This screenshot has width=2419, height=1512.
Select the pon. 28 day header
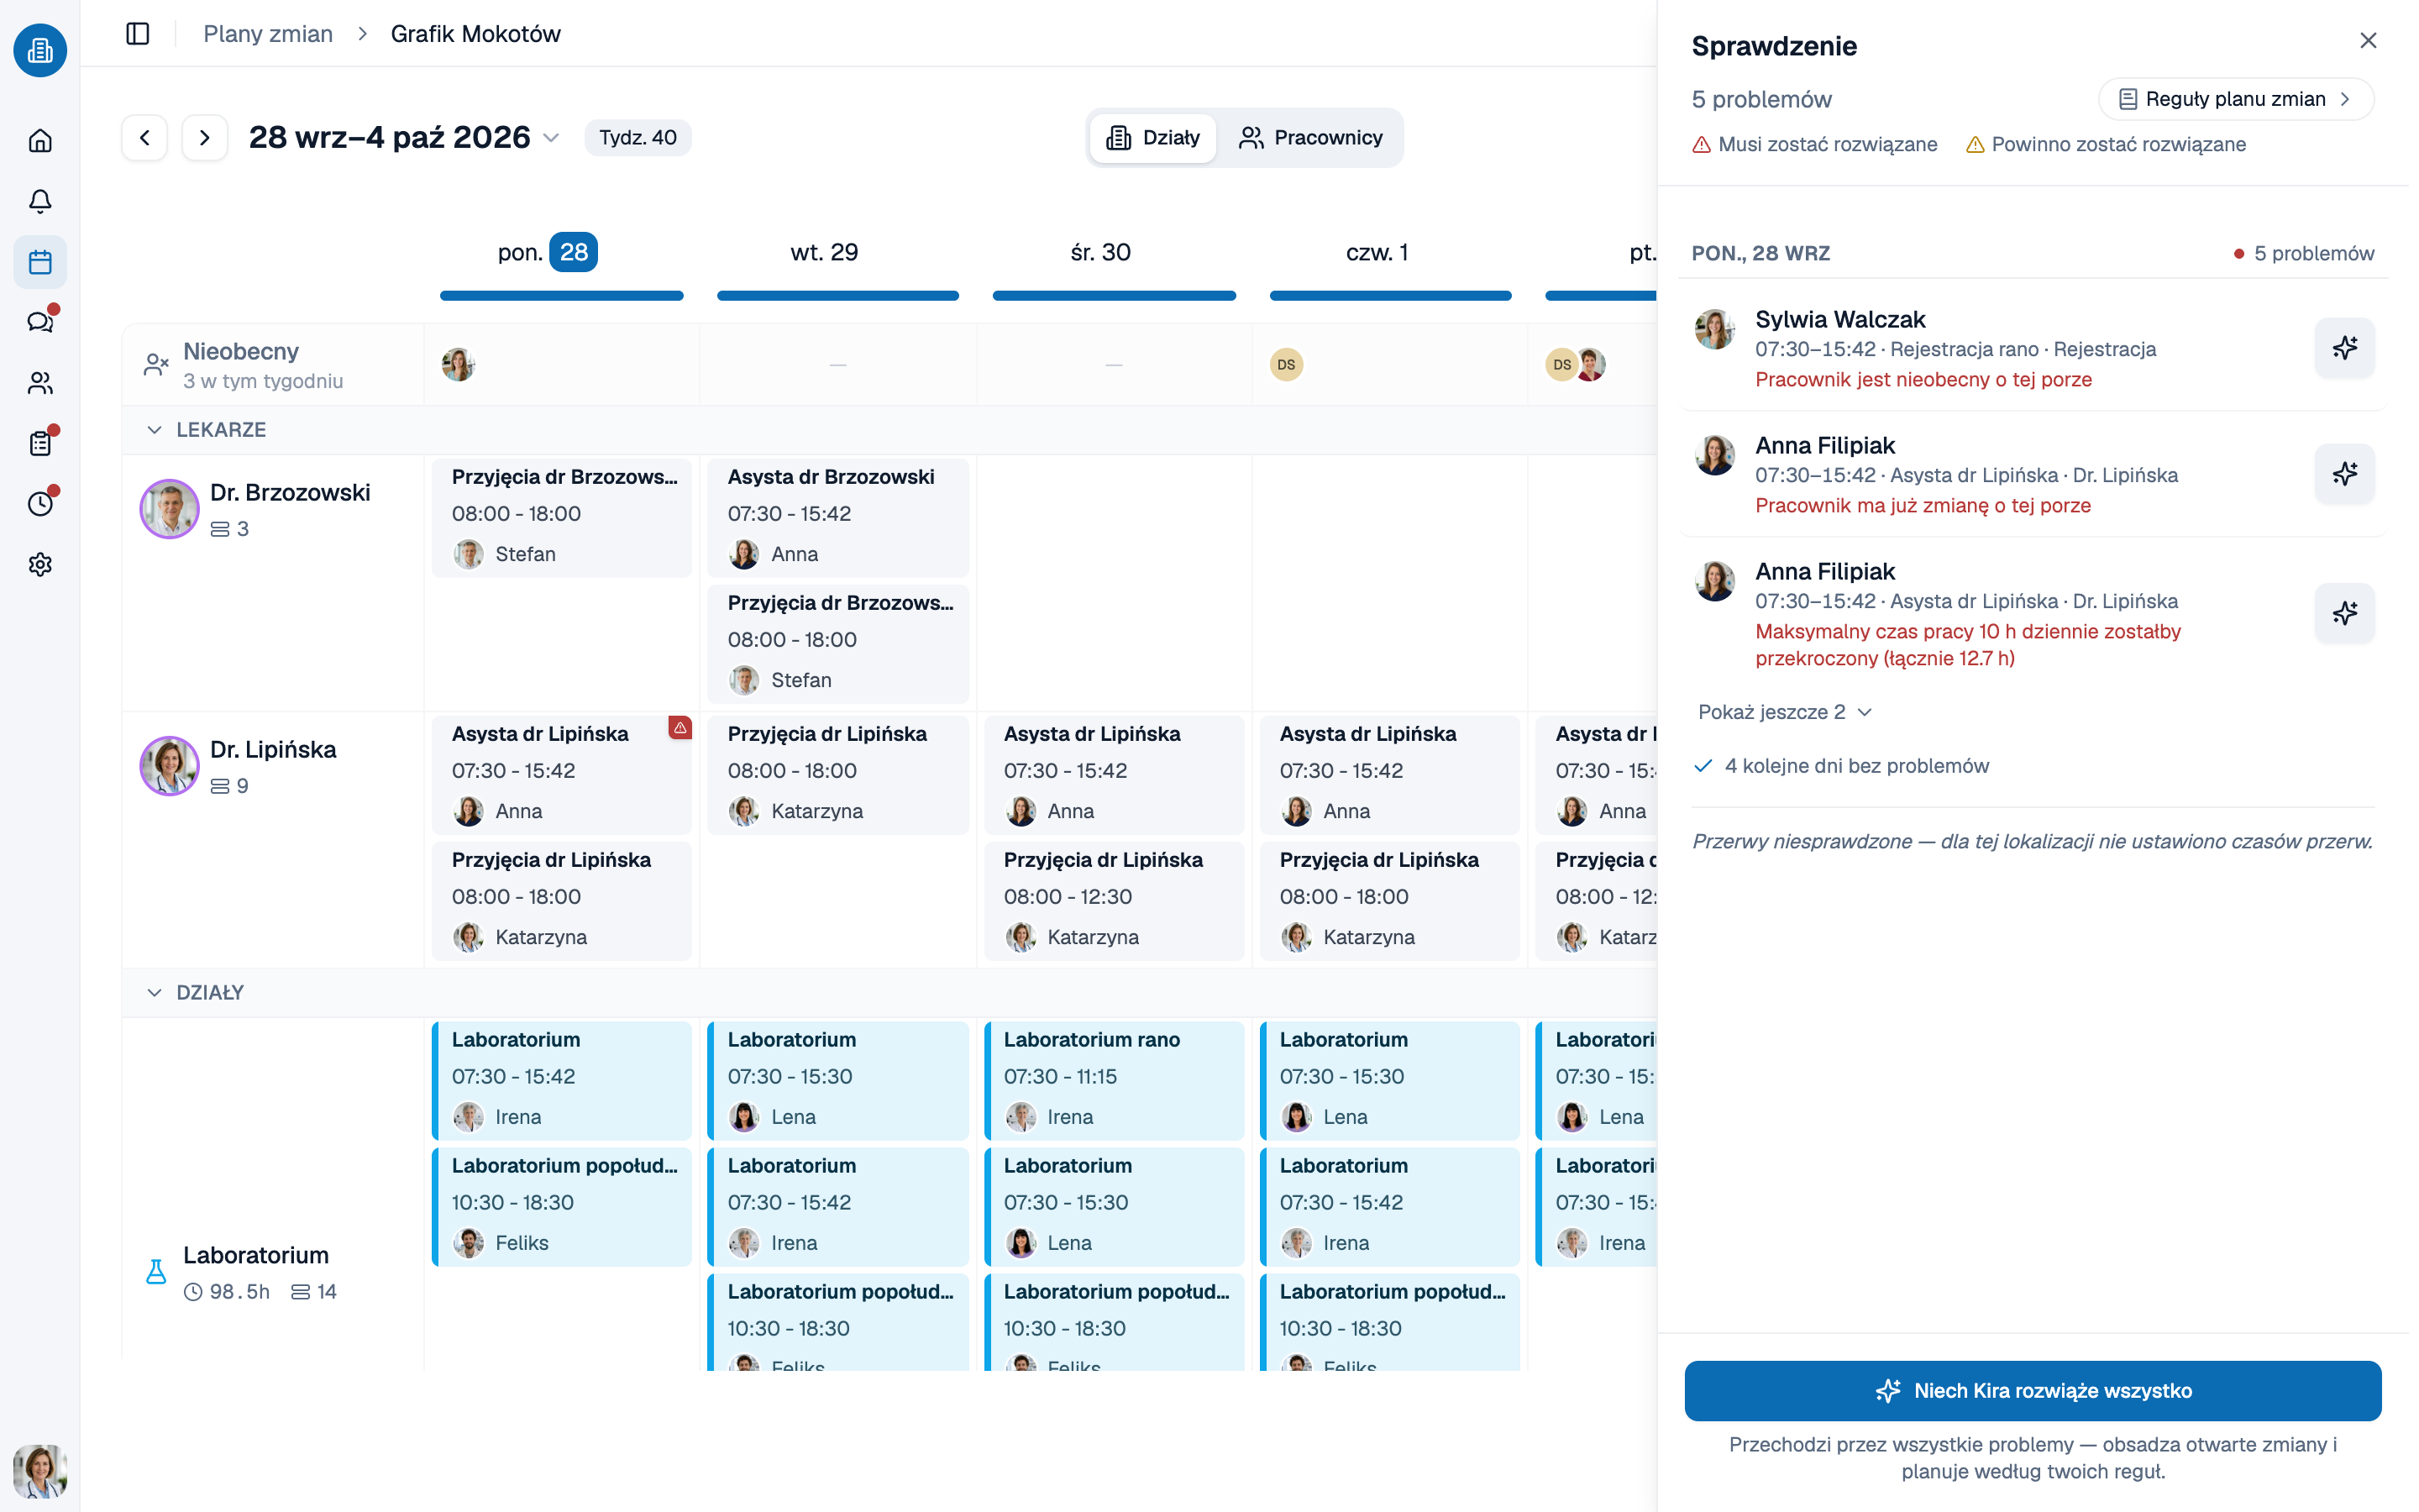pos(548,252)
